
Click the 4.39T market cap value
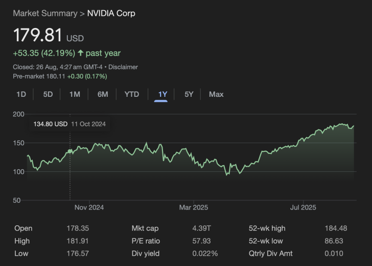(x=202, y=228)
